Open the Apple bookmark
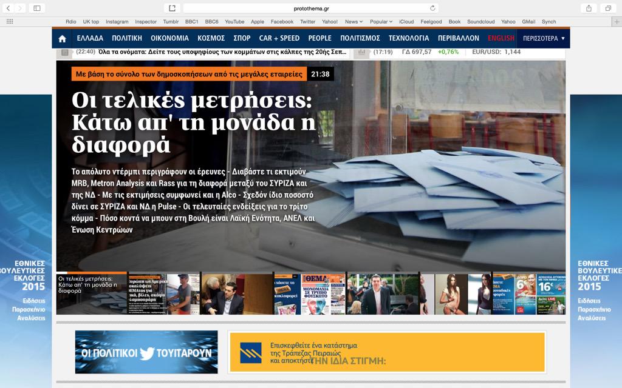The image size is (622, 388). coord(258,22)
